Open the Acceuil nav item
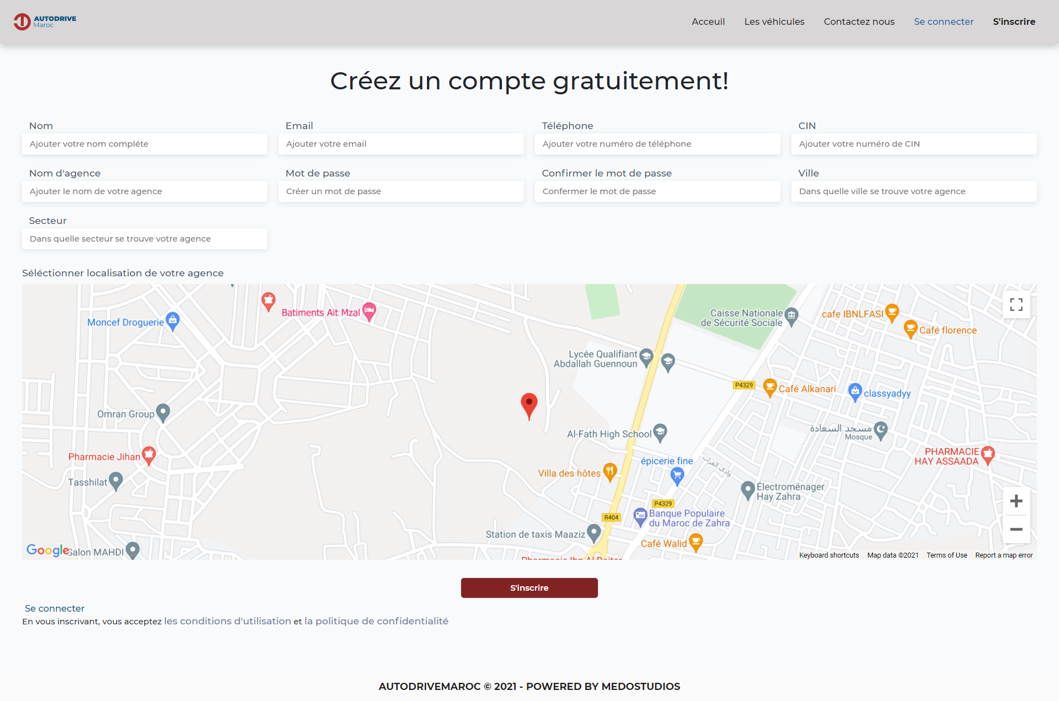 pyautogui.click(x=708, y=22)
